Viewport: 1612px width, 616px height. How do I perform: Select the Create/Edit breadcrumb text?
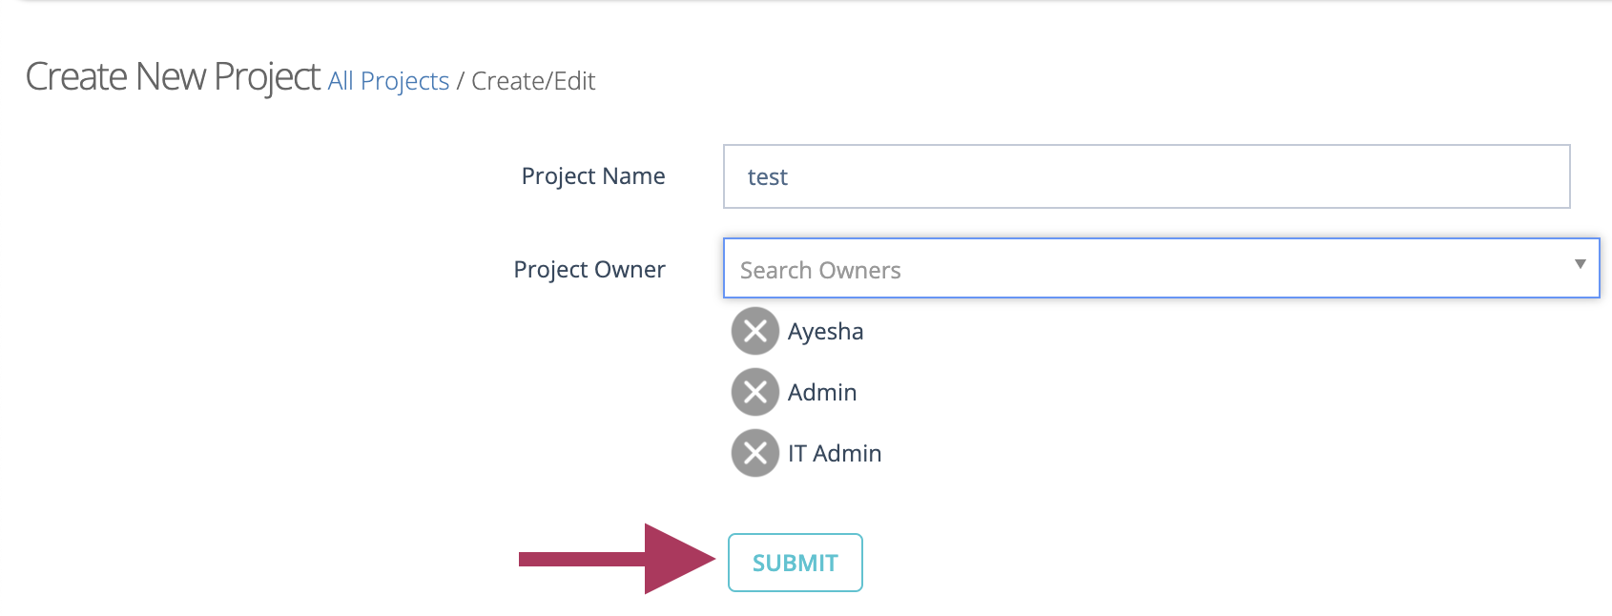pyautogui.click(x=533, y=81)
